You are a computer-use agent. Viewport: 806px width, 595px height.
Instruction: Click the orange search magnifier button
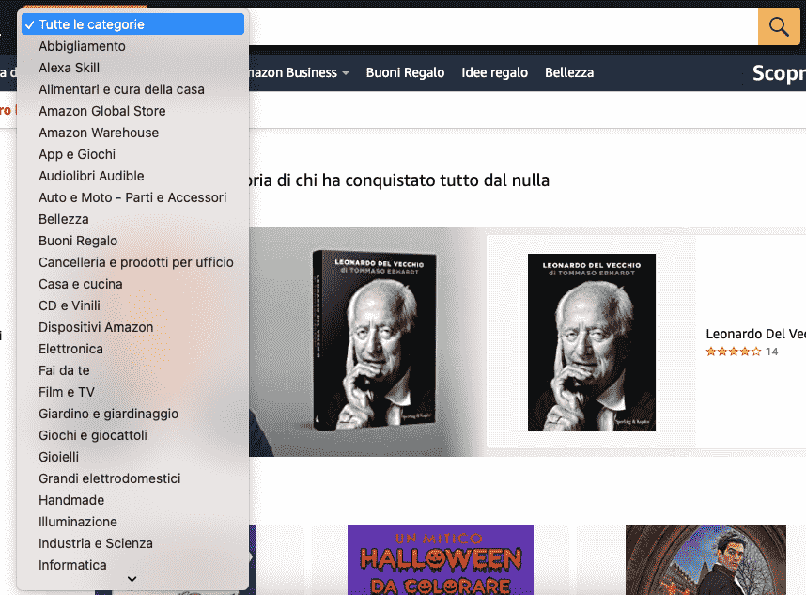[779, 26]
